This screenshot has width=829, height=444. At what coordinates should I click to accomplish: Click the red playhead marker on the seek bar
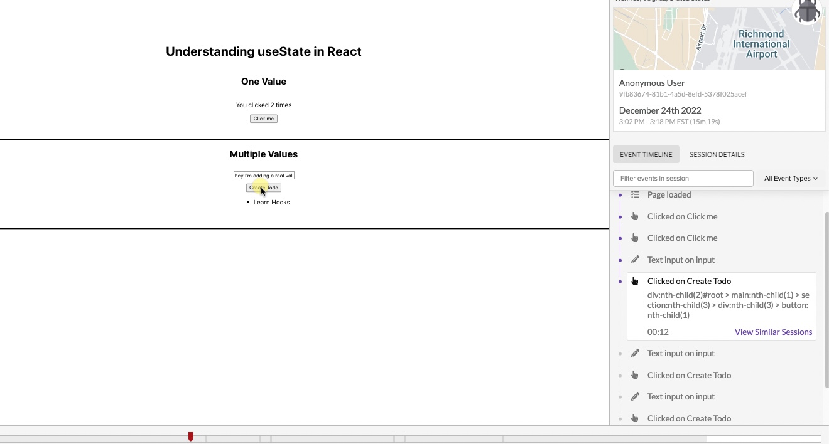(x=190, y=436)
